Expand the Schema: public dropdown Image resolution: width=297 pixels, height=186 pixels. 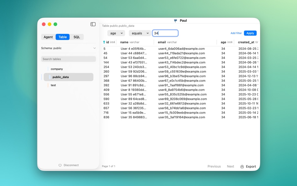coord(68,48)
